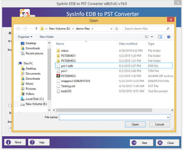Image resolution: width=183 pixels, height=150 pixels.
Task: Expand the File name dropdown arrow
Action: (x=168, y=117)
